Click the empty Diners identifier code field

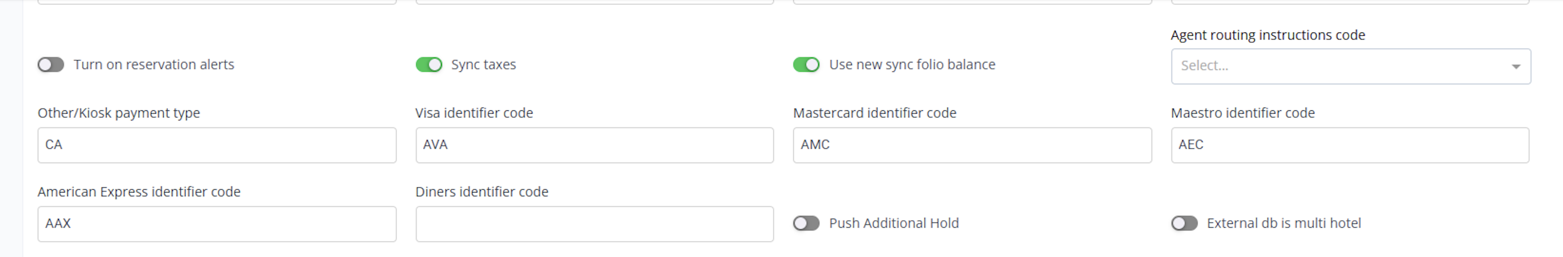point(594,223)
